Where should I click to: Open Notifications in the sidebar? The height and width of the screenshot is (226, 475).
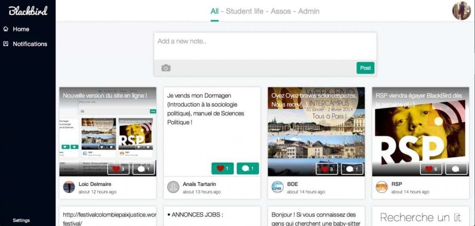[30, 44]
